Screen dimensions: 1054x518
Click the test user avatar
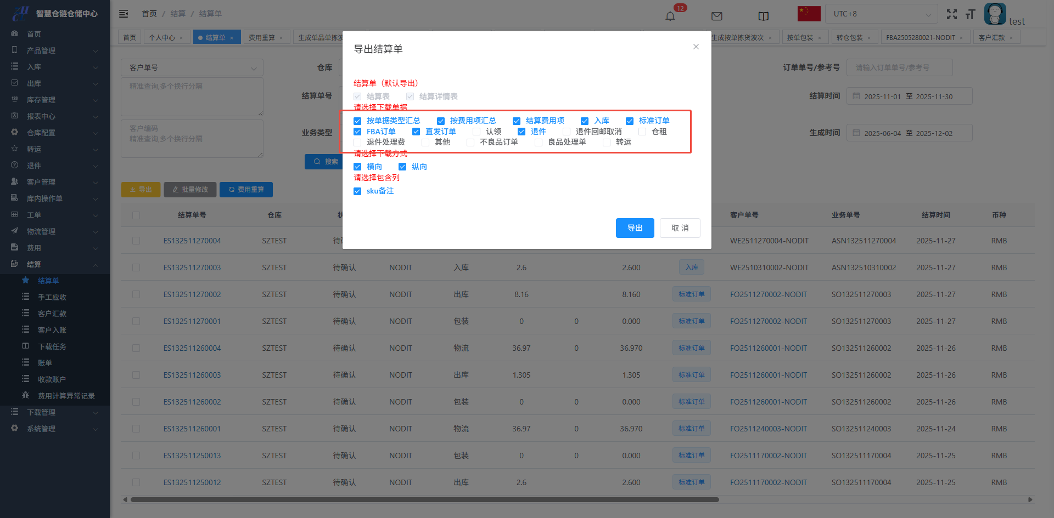[x=995, y=14]
